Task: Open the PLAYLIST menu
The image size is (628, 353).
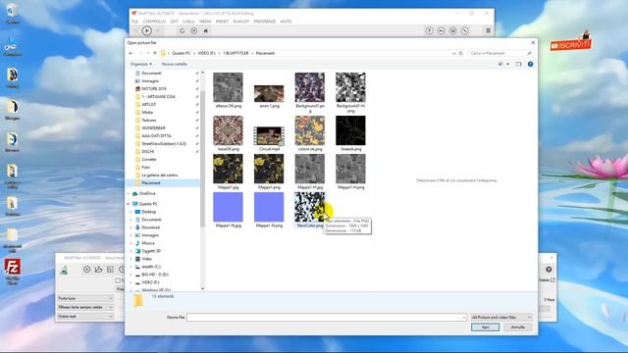Action: pyautogui.click(x=240, y=22)
